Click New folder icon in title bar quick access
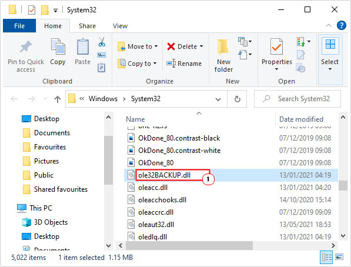The image size is (351, 267). coord(45,10)
